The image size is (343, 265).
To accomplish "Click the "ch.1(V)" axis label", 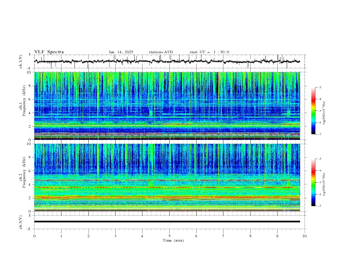I will (x=21, y=61).
